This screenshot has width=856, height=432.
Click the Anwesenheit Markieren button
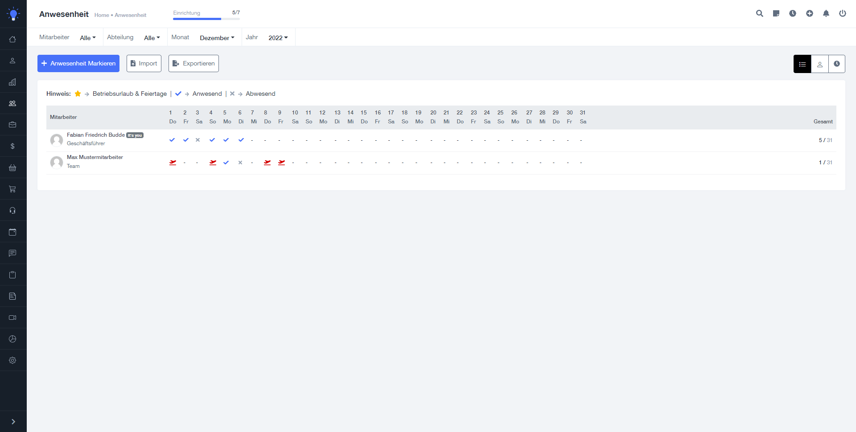tap(78, 63)
